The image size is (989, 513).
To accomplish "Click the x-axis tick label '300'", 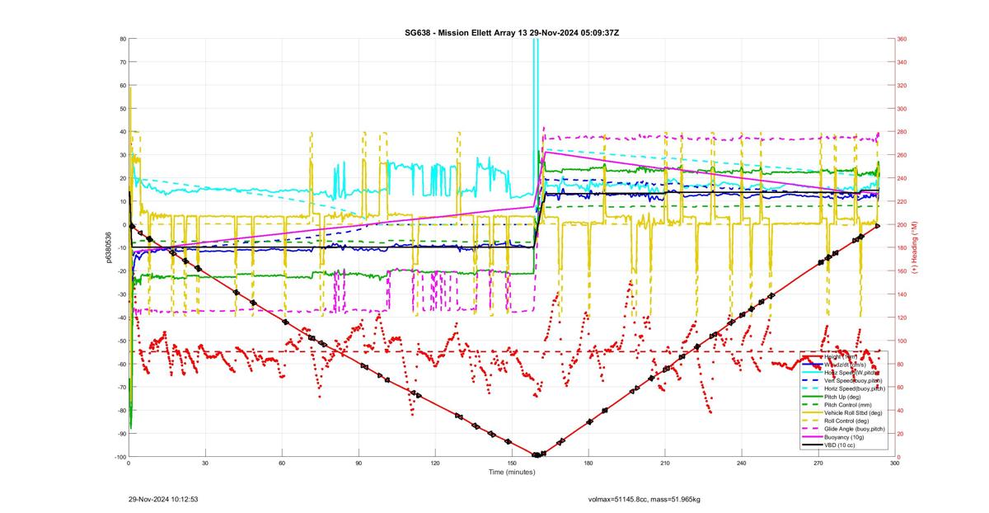I will coord(894,464).
